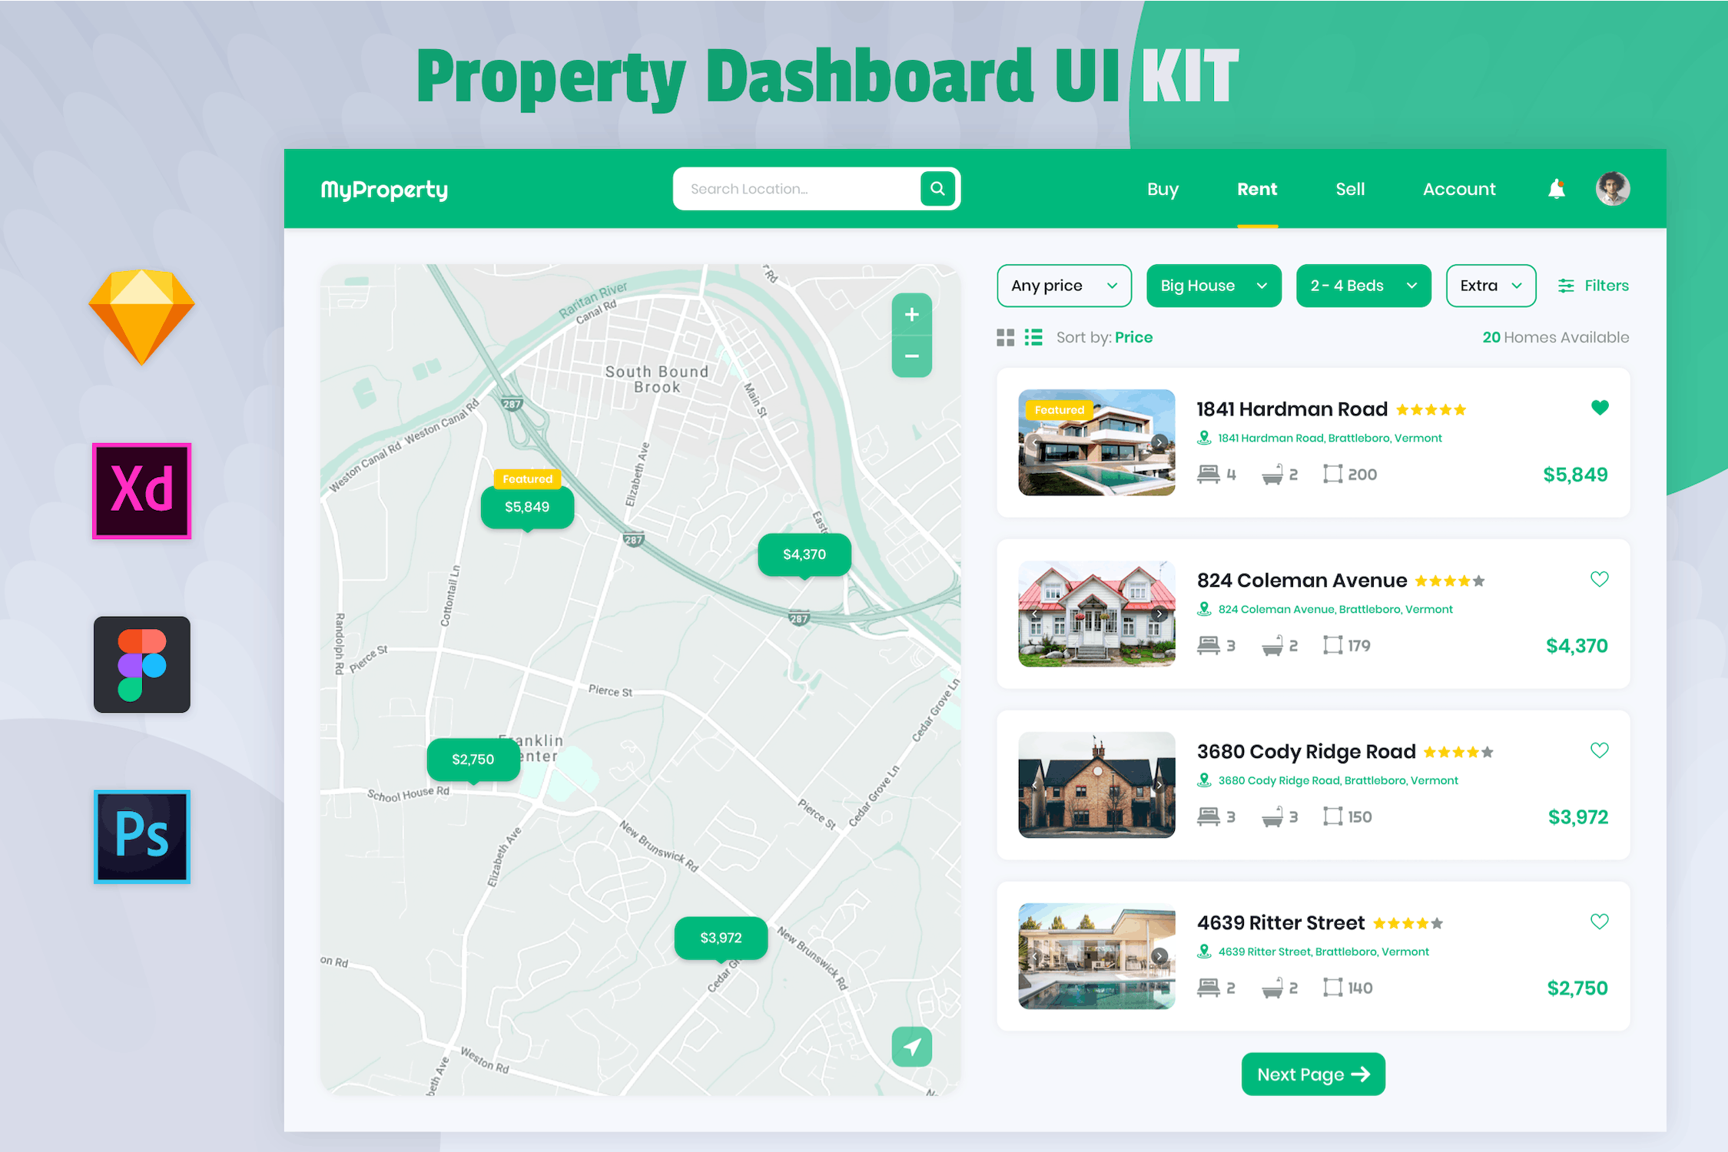Click the $5,849 price in the listing
Viewport: 1728px width, 1152px height.
pos(1575,475)
